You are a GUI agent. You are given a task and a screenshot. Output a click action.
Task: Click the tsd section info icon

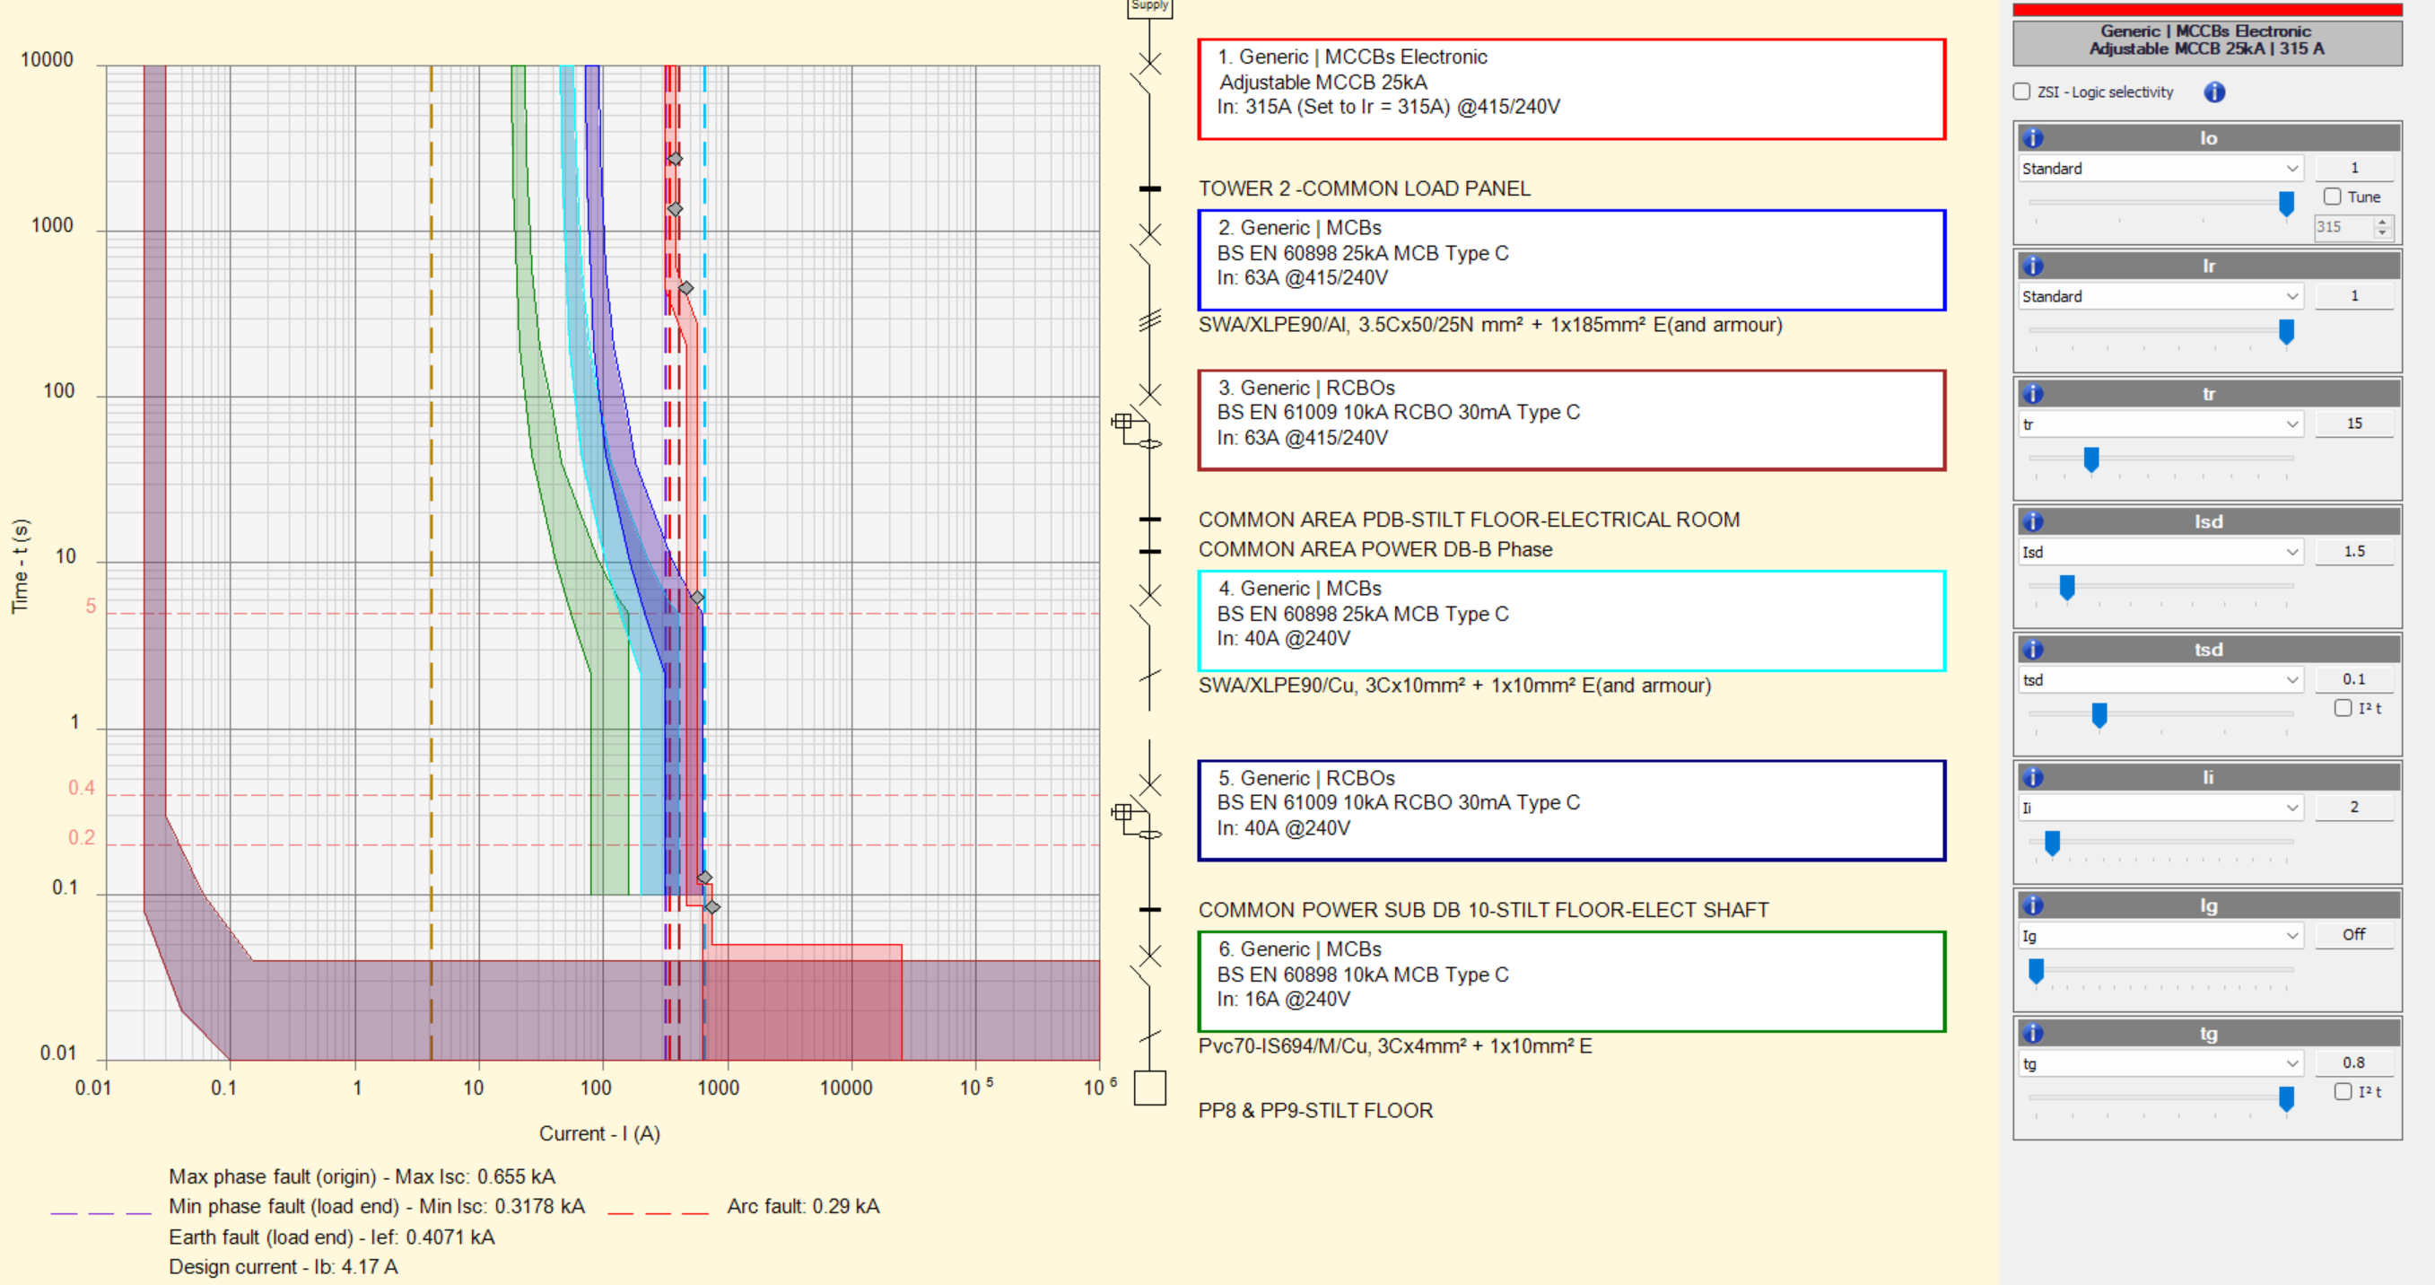(2033, 650)
